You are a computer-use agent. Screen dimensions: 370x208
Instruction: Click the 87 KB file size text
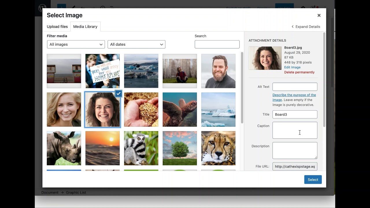click(288, 57)
